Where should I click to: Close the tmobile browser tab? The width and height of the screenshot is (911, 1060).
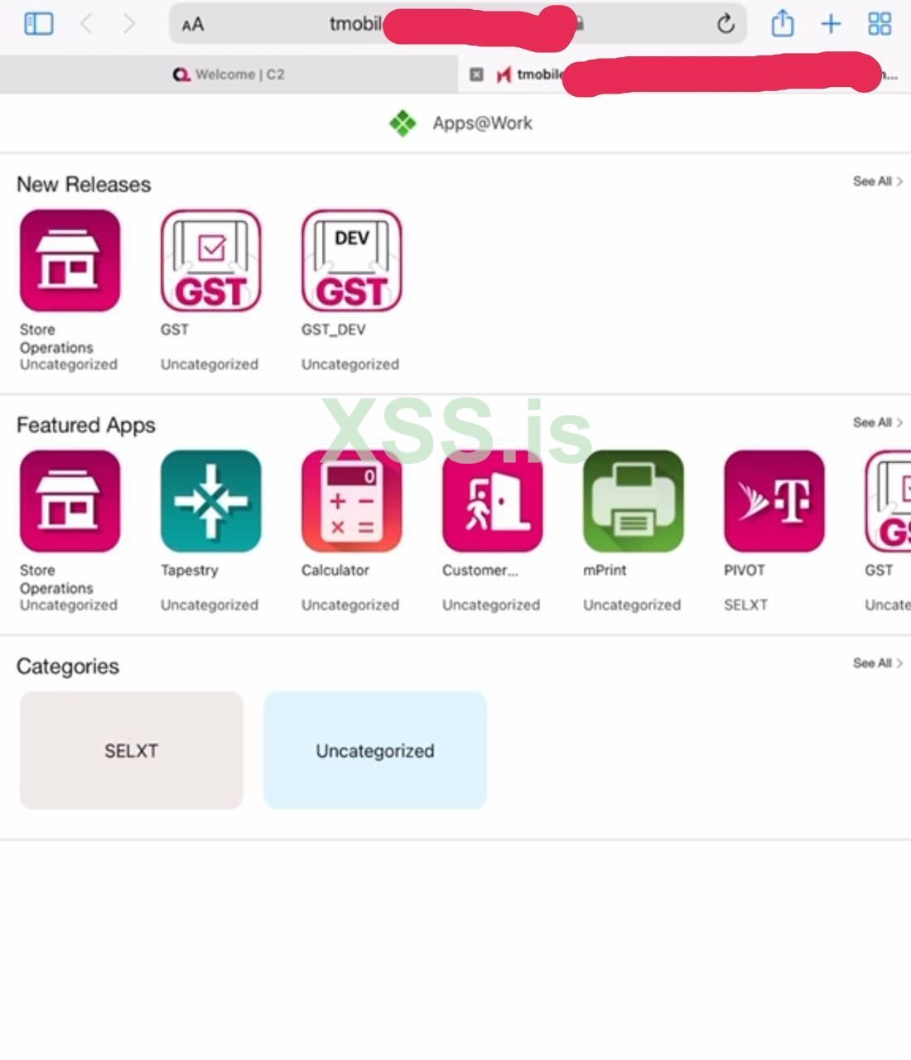click(x=476, y=75)
